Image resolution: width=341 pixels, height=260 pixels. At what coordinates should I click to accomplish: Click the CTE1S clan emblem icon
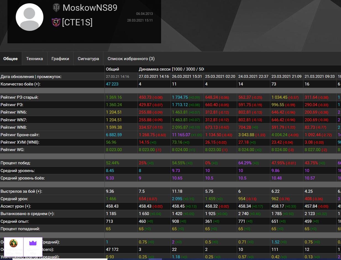[x=56, y=22]
